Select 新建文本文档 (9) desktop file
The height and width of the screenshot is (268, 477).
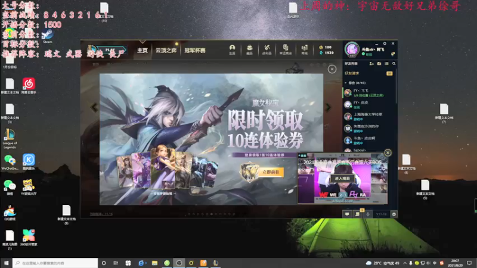coord(66,215)
